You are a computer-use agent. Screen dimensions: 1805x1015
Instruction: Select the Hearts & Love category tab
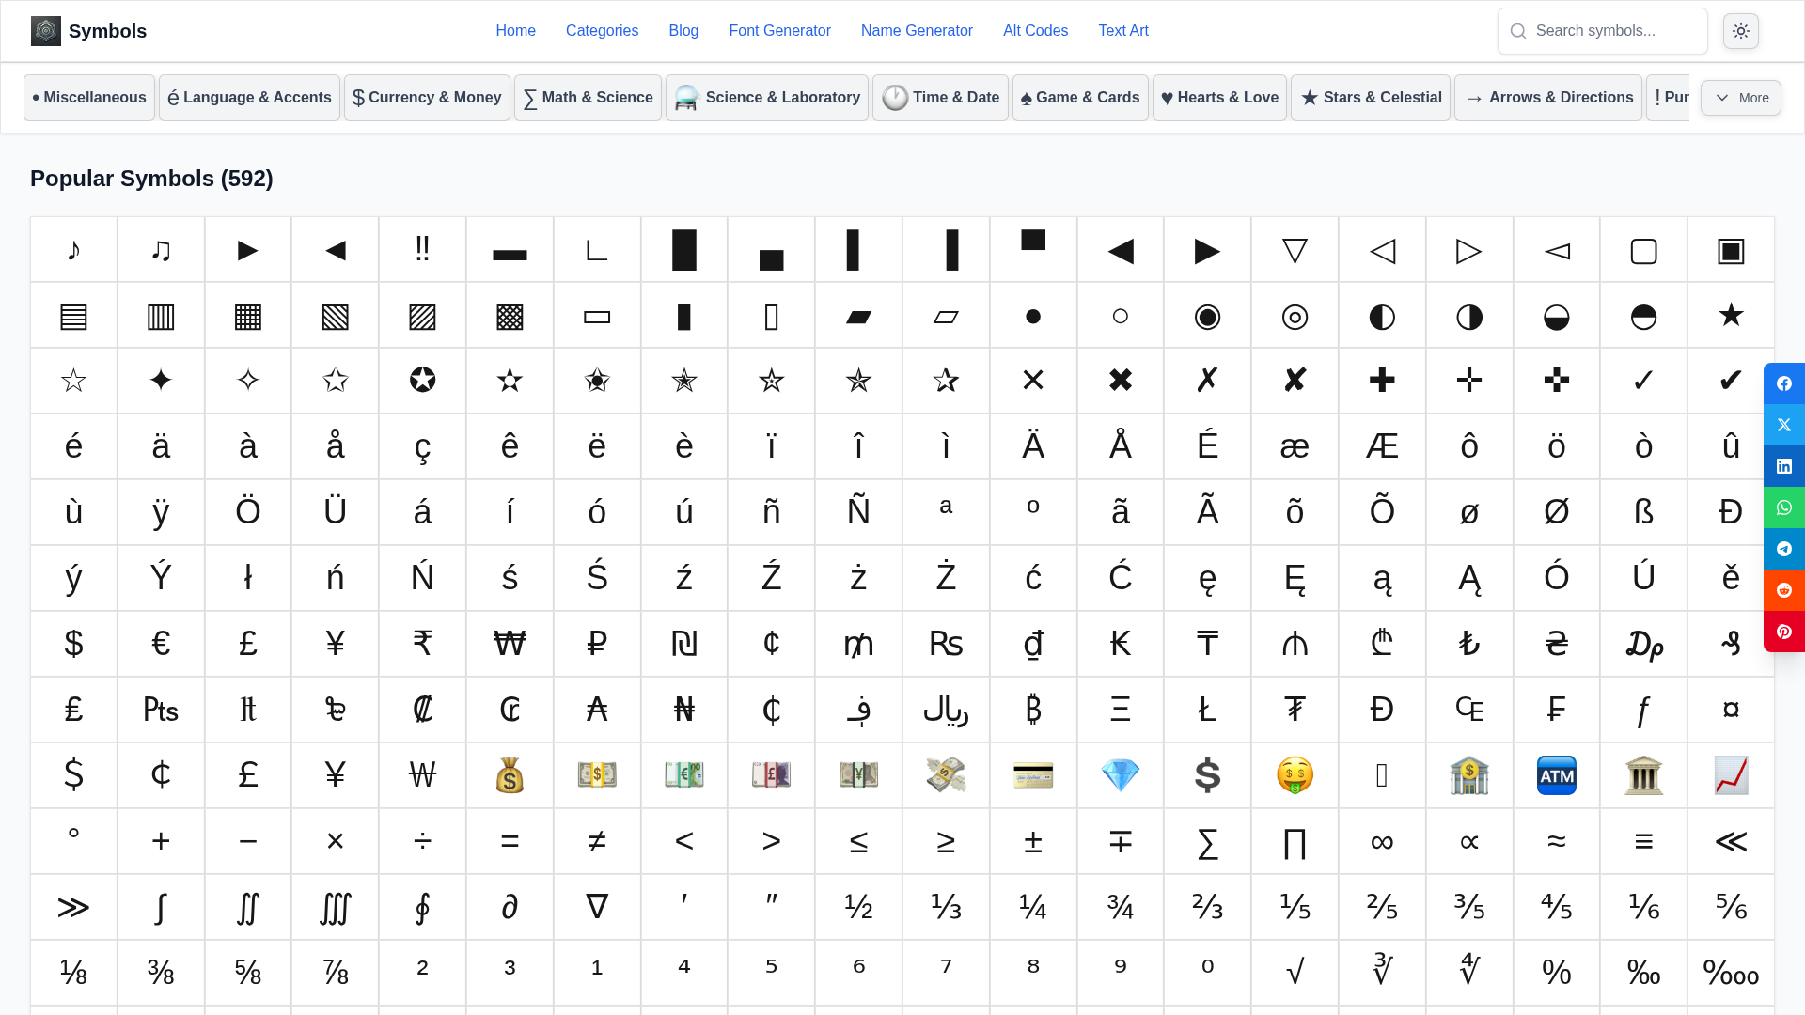tap(1219, 98)
